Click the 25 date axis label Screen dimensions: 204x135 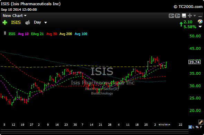point(146,125)
